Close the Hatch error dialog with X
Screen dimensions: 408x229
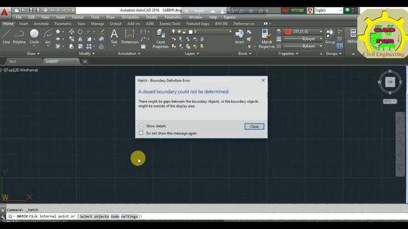pyautogui.click(x=263, y=80)
